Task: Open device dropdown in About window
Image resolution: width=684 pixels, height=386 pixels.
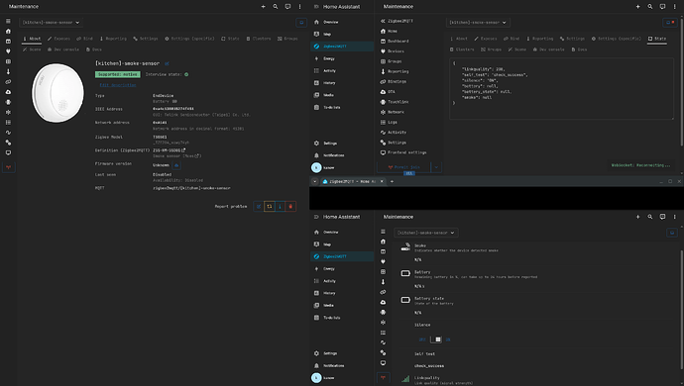Action: 51,22
